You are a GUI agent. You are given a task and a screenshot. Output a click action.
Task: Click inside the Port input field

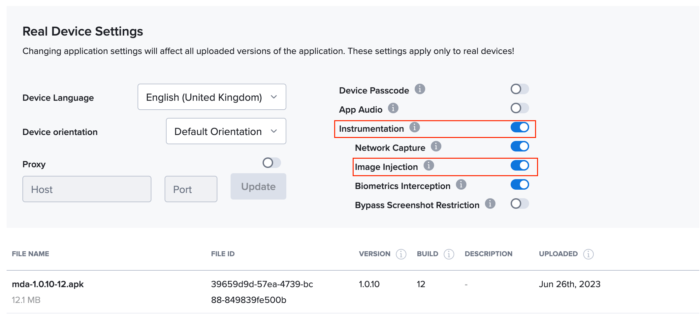coord(191,189)
